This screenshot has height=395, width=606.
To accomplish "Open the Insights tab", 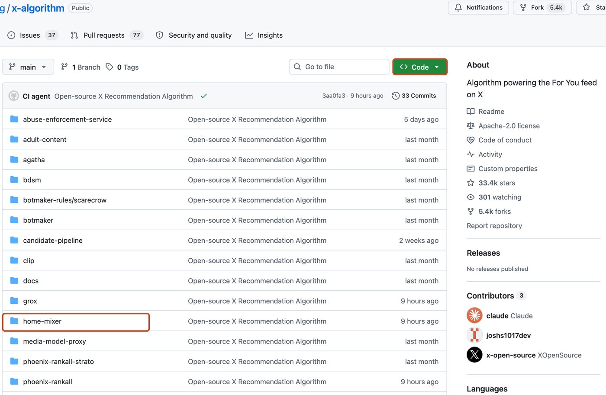I will 264,35.
